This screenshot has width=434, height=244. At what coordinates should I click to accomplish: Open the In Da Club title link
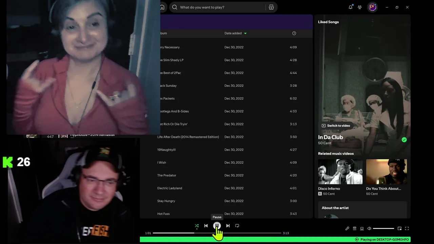331,137
